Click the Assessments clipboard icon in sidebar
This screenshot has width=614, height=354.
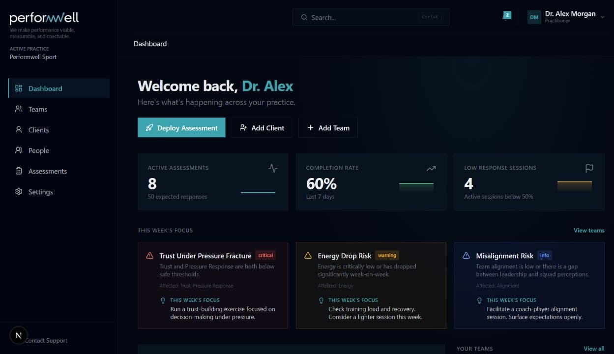19,171
